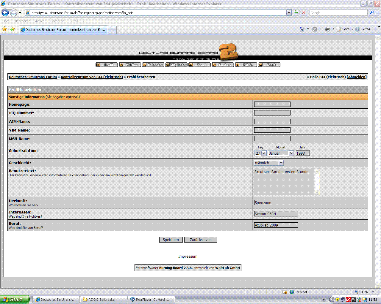
Task: Click the browser Back arrow button
Action: click(x=5, y=12)
